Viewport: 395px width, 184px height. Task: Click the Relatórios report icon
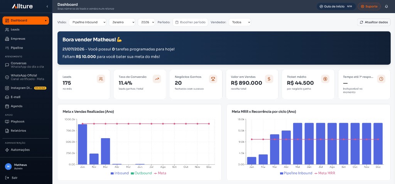pos(7,131)
